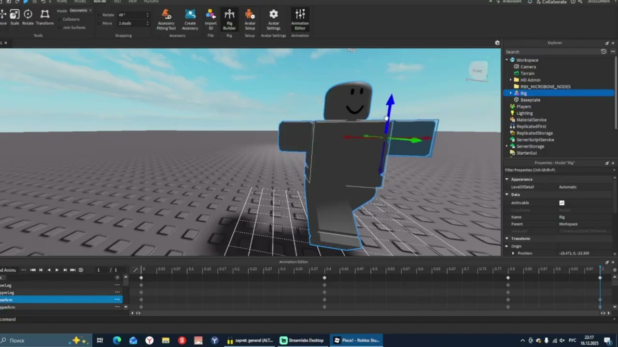
Task: Select Terrain in Explorer
Action: pos(527,73)
